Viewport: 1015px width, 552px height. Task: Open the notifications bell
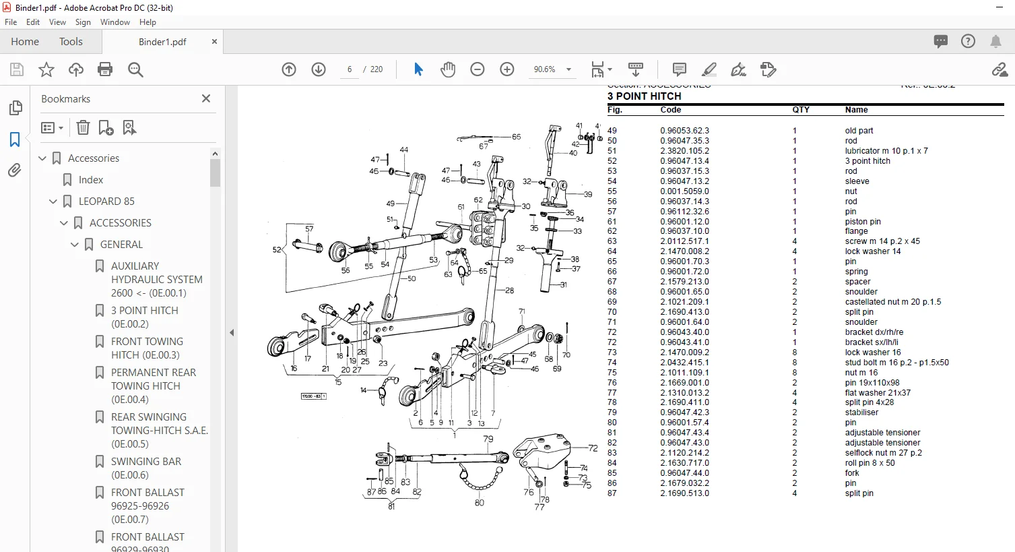click(995, 41)
